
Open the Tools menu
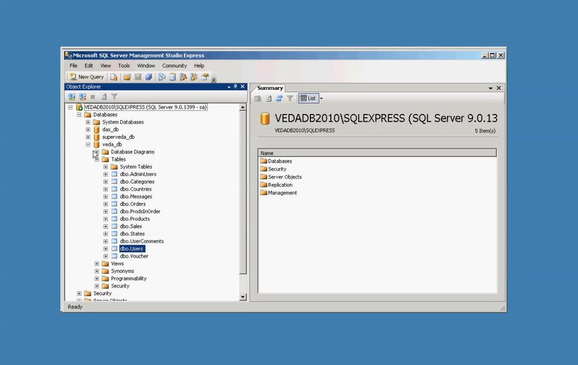(x=124, y=65)
